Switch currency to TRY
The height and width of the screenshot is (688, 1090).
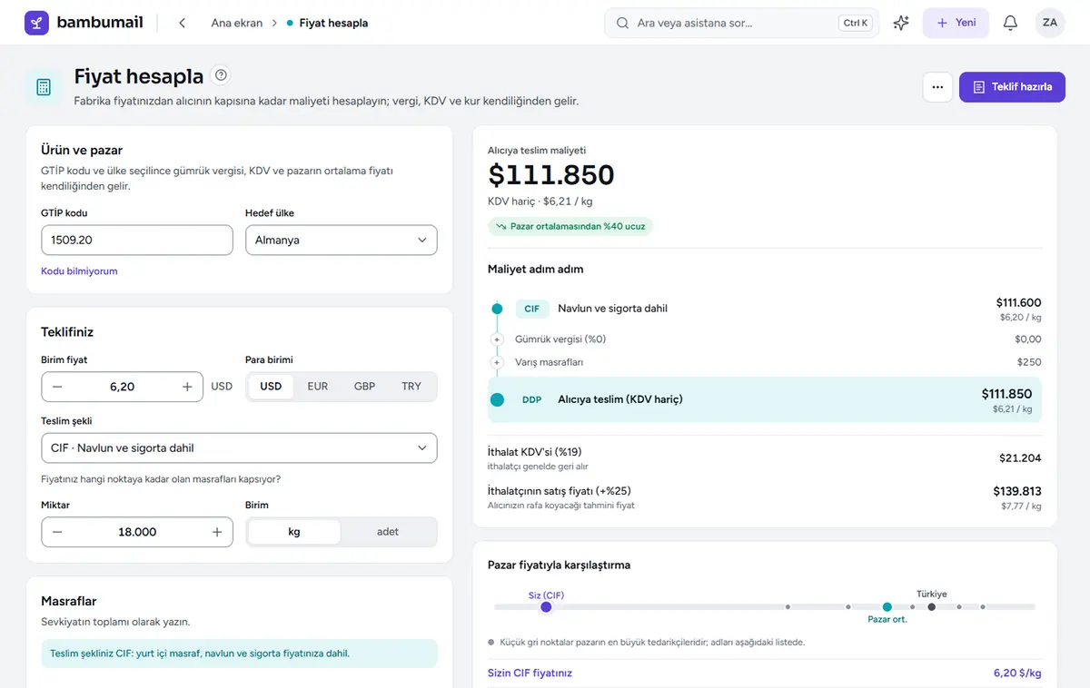click(x=411, y=387)
